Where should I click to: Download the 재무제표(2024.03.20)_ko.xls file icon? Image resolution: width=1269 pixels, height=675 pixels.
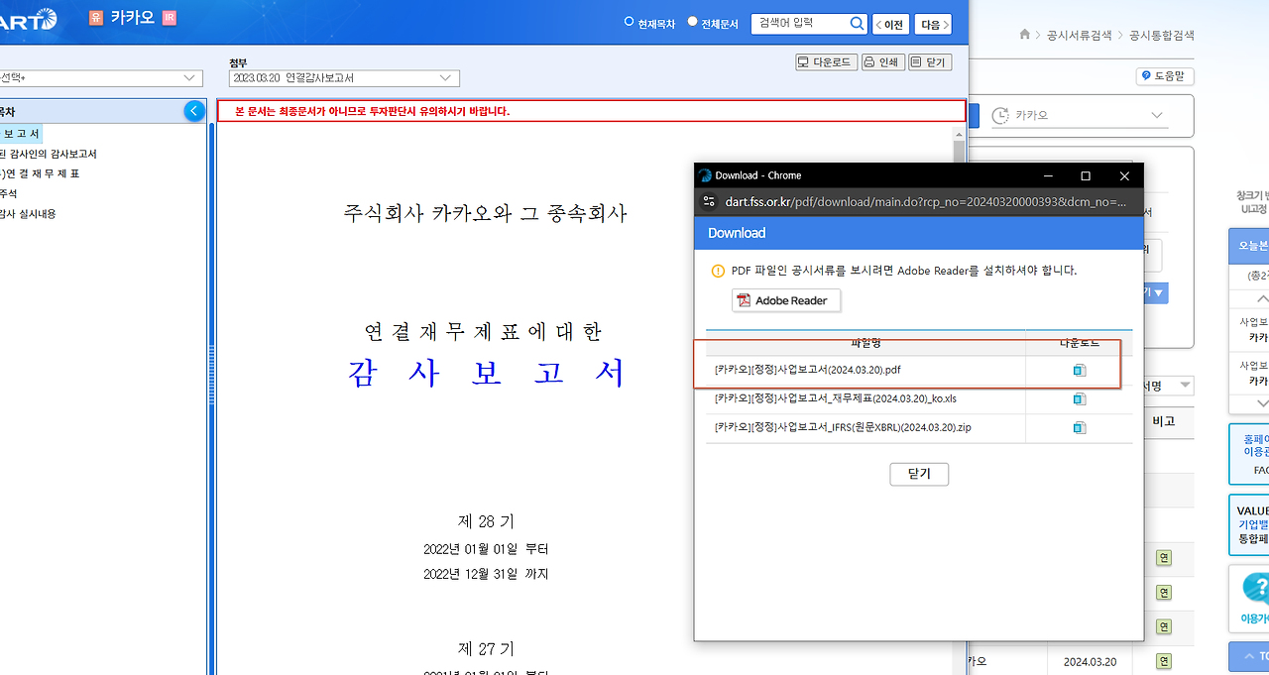click(x=1079, y=399)
